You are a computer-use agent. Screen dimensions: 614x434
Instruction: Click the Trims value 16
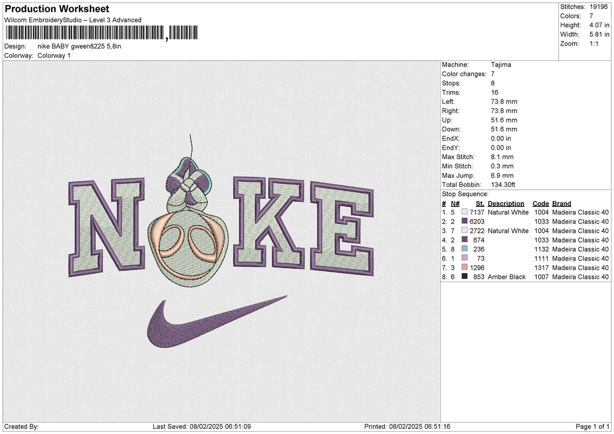click(495, 92)
